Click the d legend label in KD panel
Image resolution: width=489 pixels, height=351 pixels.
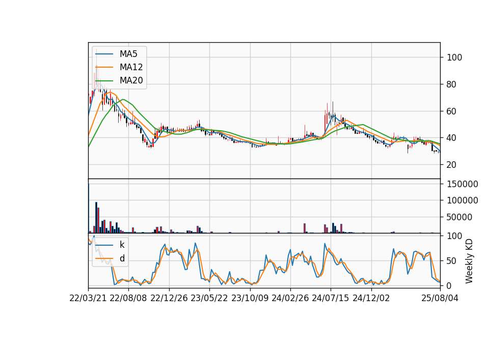click(122, 258)
